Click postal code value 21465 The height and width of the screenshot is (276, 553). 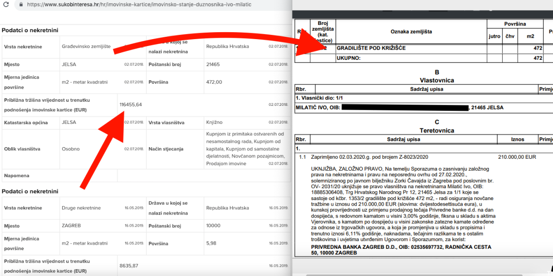[214, 64]
